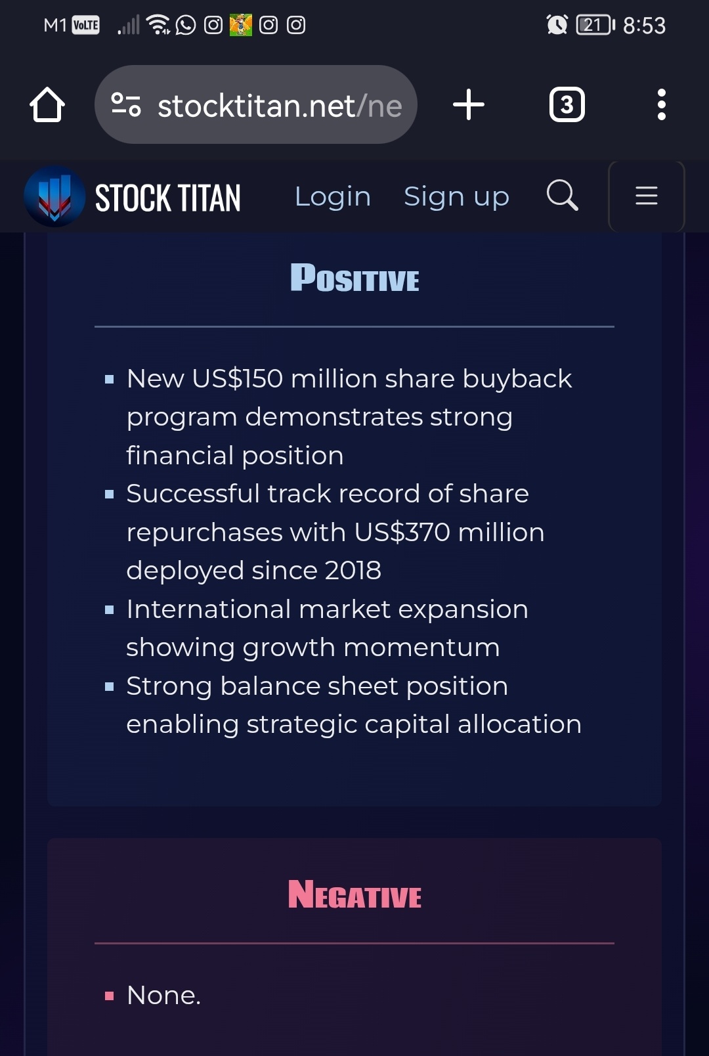Tap the STOCK TITAN wordmark
The image size is (709, 1056).
tap(168, 198)
